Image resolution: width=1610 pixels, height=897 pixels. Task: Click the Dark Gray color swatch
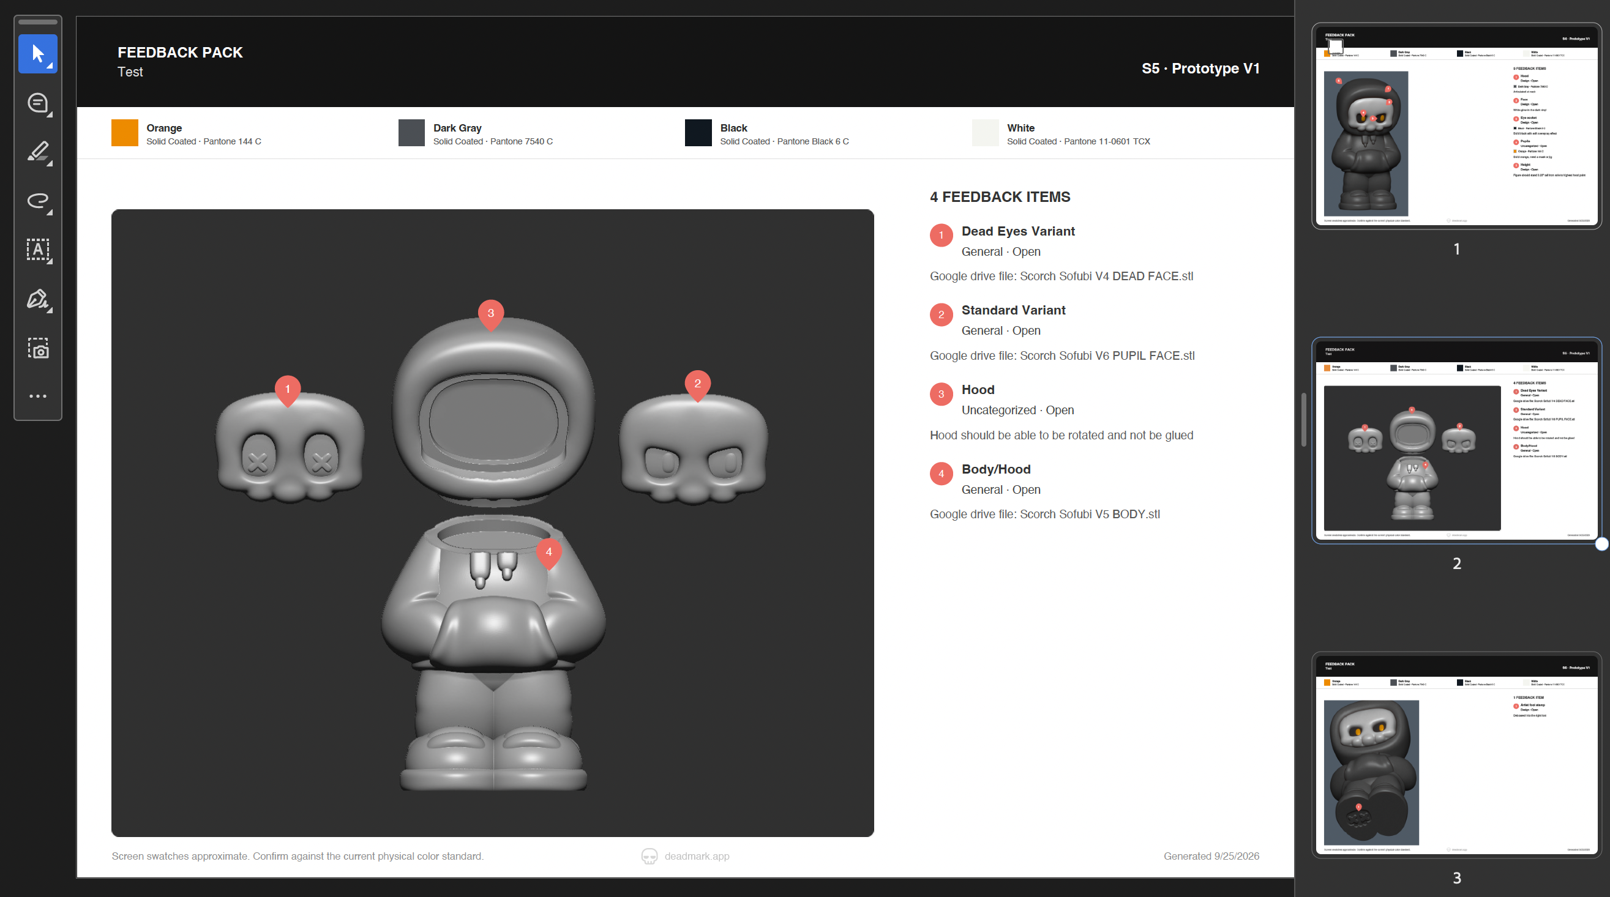point(411,133)
